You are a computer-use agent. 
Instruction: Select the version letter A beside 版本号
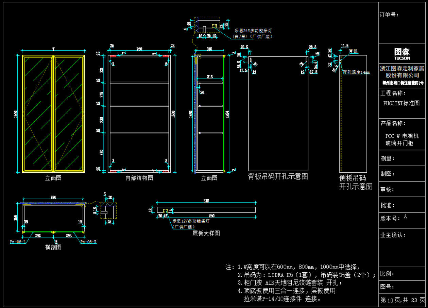405,217
